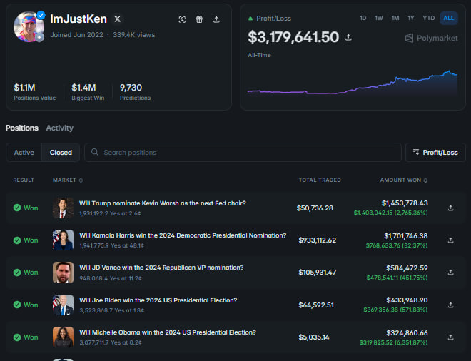Select the ALL time range
The image size is (471, 361).
[449, 18]
